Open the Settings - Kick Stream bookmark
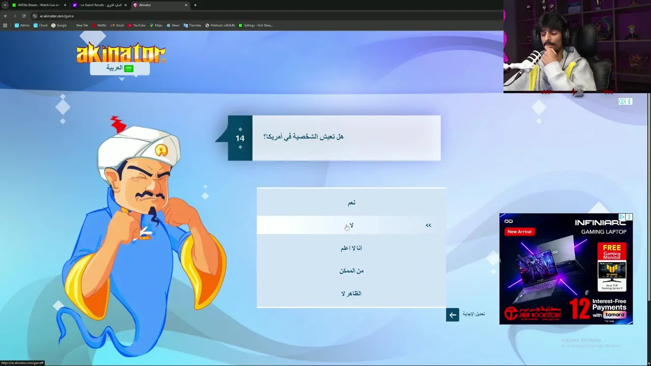This screenshot has height=366, width=651. tap(256, 25)
